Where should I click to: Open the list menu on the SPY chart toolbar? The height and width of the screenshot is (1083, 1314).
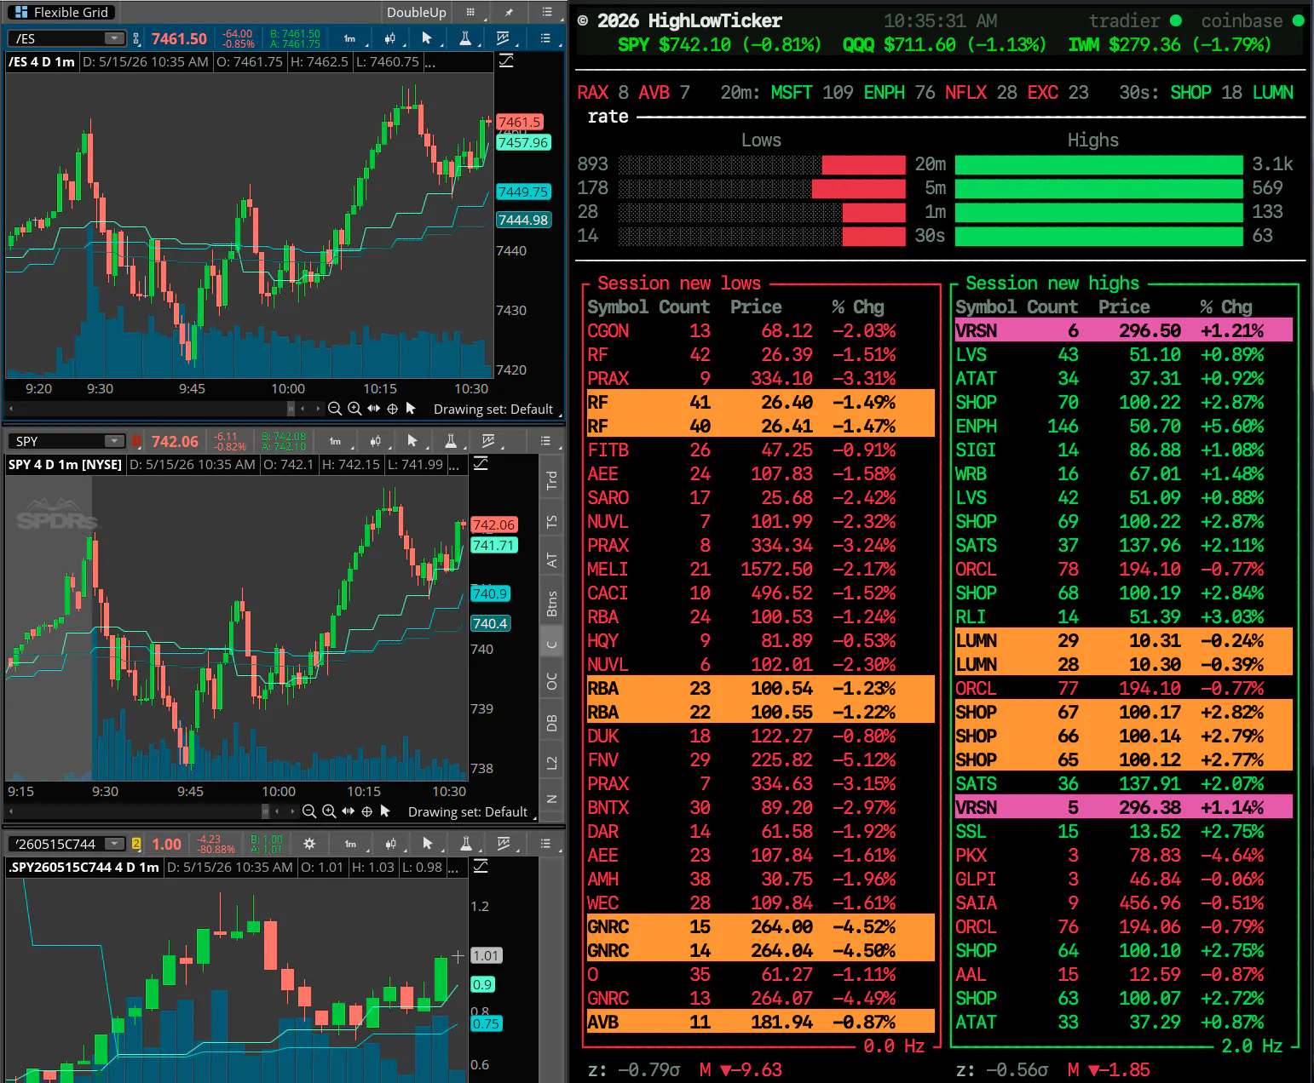coord(546,441)
